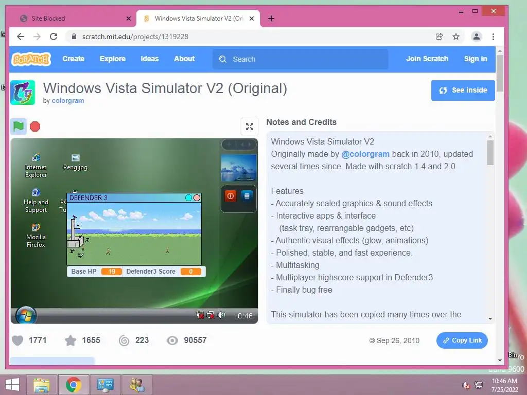
Task: Click the Defender3 Score value 0
Action: click(191, 272)
